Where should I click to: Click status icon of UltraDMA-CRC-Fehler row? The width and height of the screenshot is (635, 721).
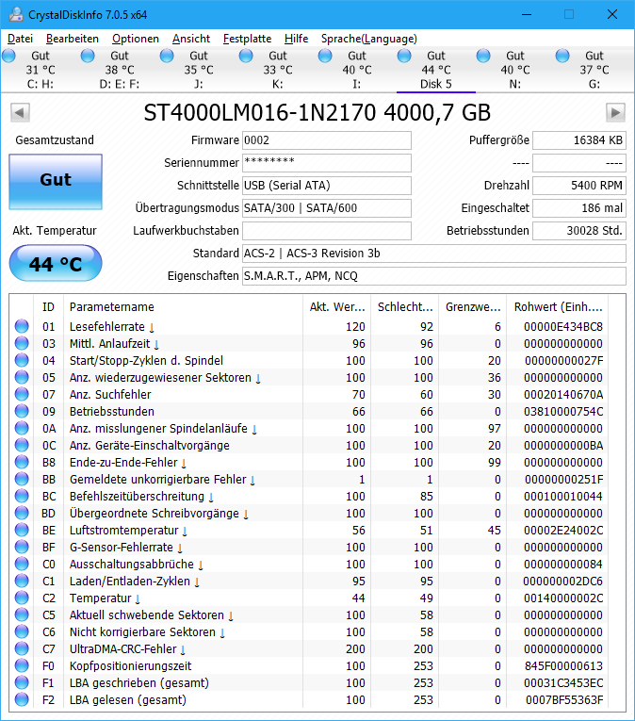(x=22, y=648)
